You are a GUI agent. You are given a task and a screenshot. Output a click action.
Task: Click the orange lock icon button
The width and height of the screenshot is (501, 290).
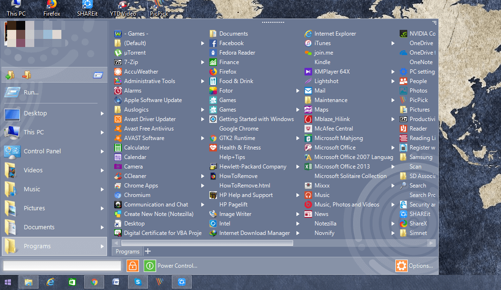(x=133, y=265)
